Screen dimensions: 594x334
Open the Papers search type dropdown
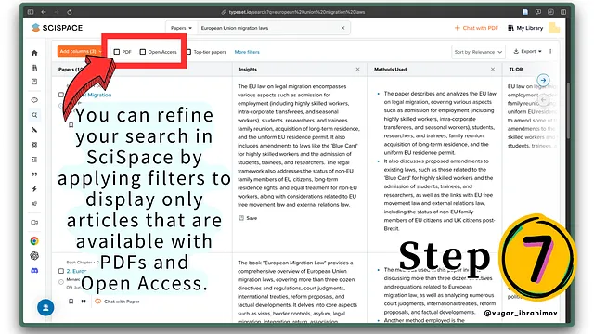pos(181,28)
